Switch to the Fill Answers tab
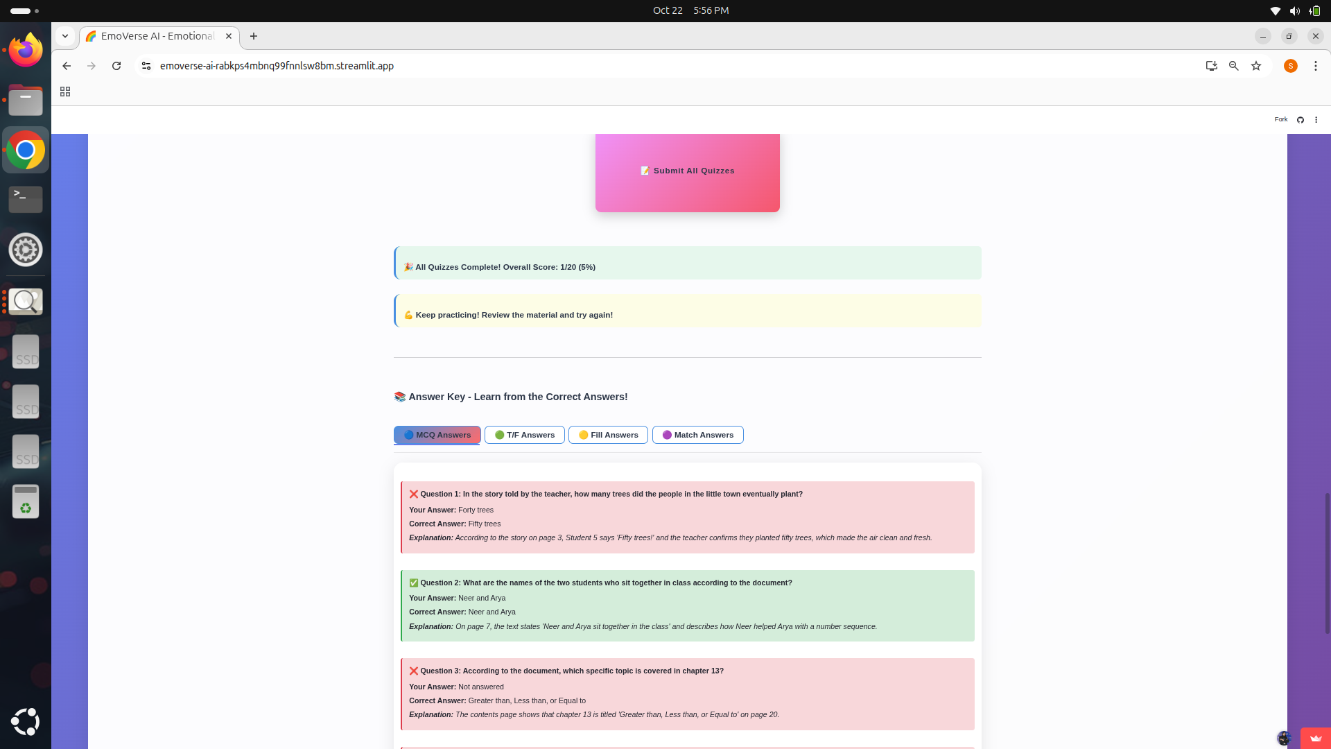Viewport: 1331px width, 749px height. click(x=608, y=435)
